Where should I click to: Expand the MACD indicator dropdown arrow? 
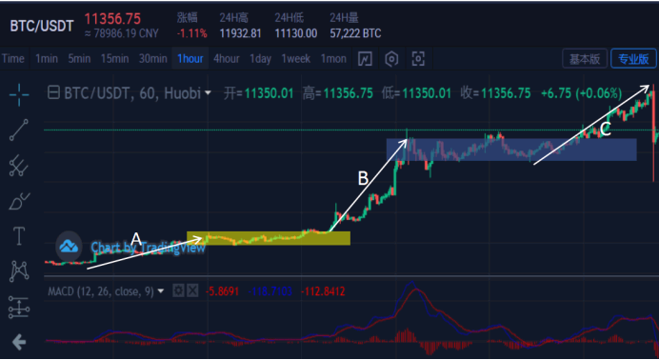(161, 291)
